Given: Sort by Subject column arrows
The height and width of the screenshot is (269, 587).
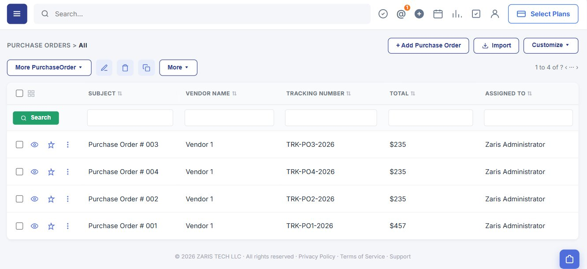Looking at the screenshot, I should pos(120,94).
